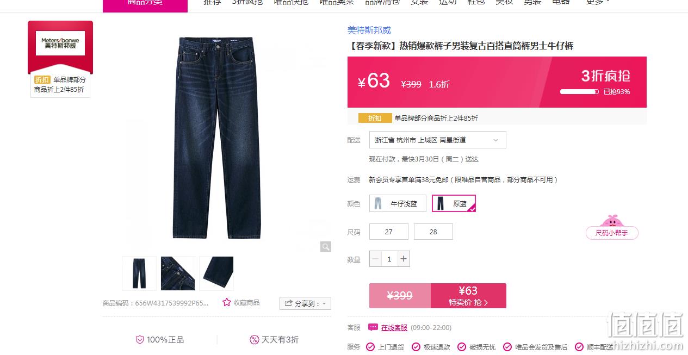Image resolution: width=688 pixels, height=355 pixels.
Task: Open the 商品分类 category menu
Action: [145, 3]
